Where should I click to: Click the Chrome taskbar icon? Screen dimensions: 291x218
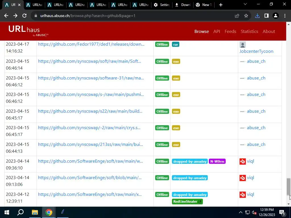click(49, 212)
